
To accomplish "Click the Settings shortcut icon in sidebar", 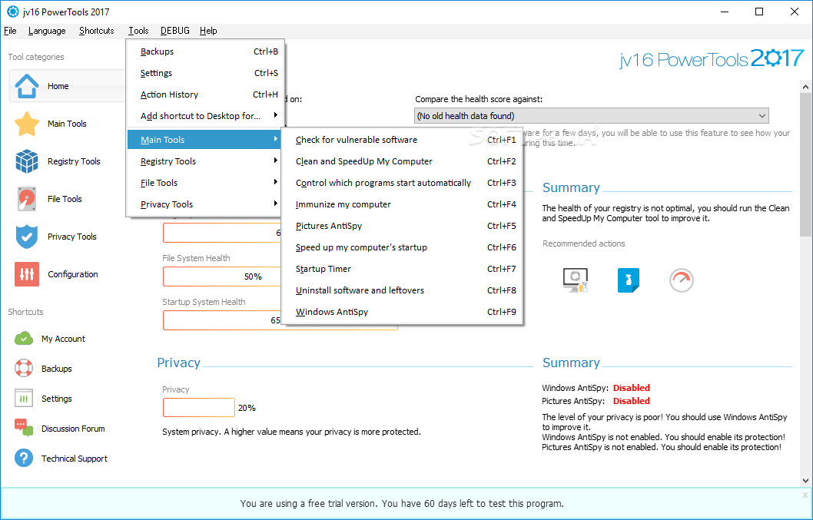I will (x=24, y=399).
